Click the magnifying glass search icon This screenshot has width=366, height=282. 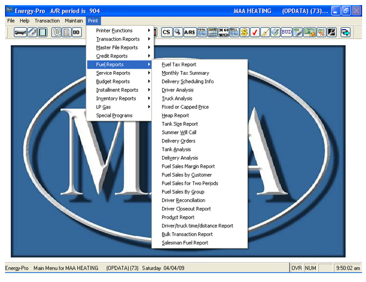(x=178, y=32)
